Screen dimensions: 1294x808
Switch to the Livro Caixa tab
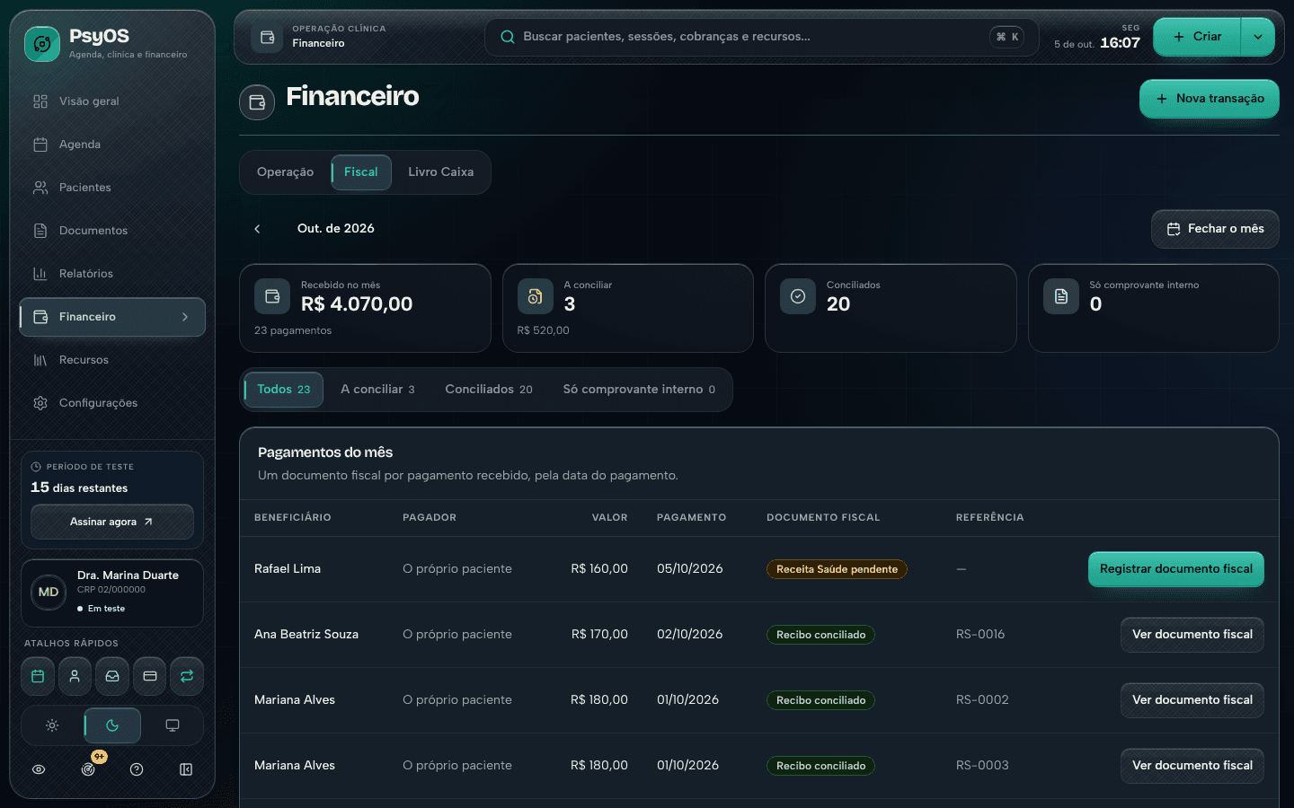pos(441,172)
